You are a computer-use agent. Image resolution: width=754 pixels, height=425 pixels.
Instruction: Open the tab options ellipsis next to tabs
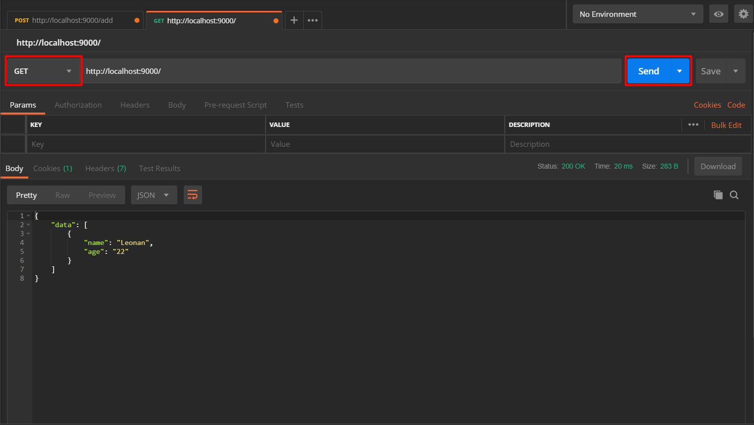click(312, 20)
